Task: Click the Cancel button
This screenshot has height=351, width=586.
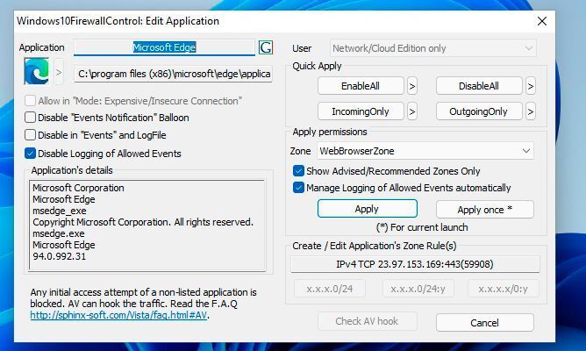Action: (485, 323)
